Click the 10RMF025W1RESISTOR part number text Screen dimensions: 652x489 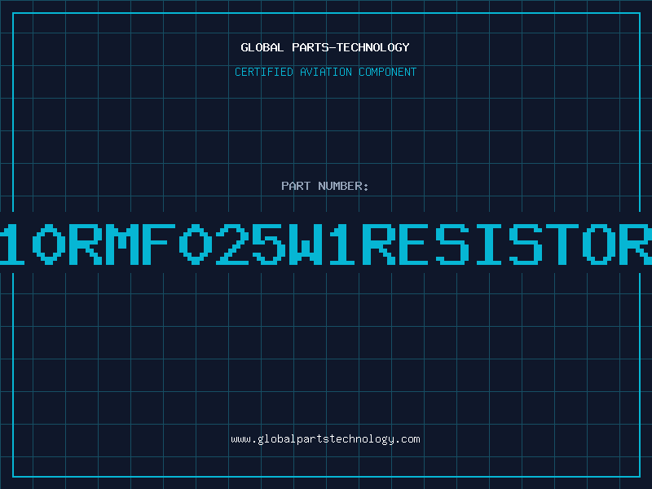point(326,244)
